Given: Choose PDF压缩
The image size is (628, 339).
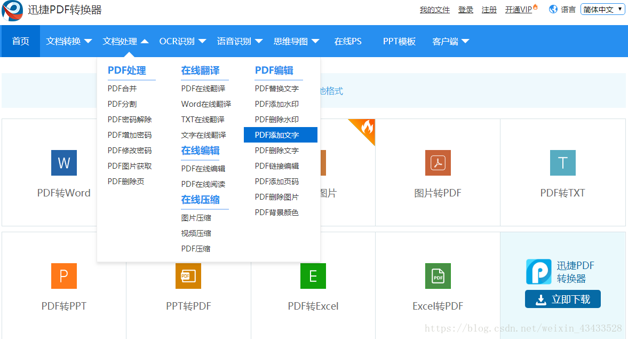Looking at the screenshot, I should click(195, 249).
